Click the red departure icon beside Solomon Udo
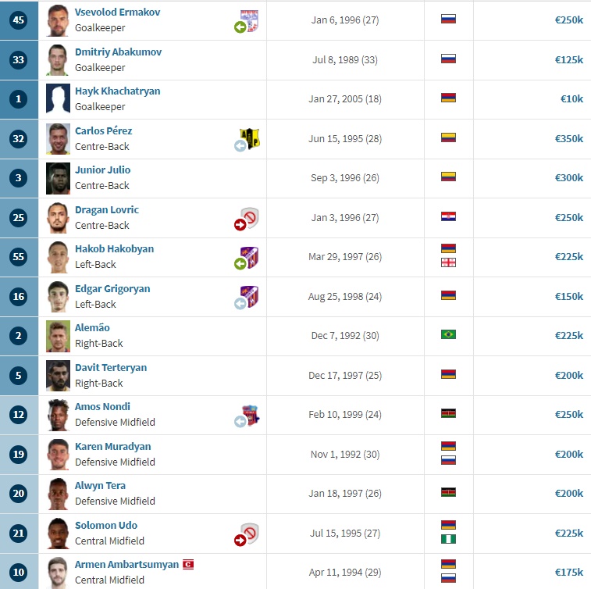 [x=240, y=541]
